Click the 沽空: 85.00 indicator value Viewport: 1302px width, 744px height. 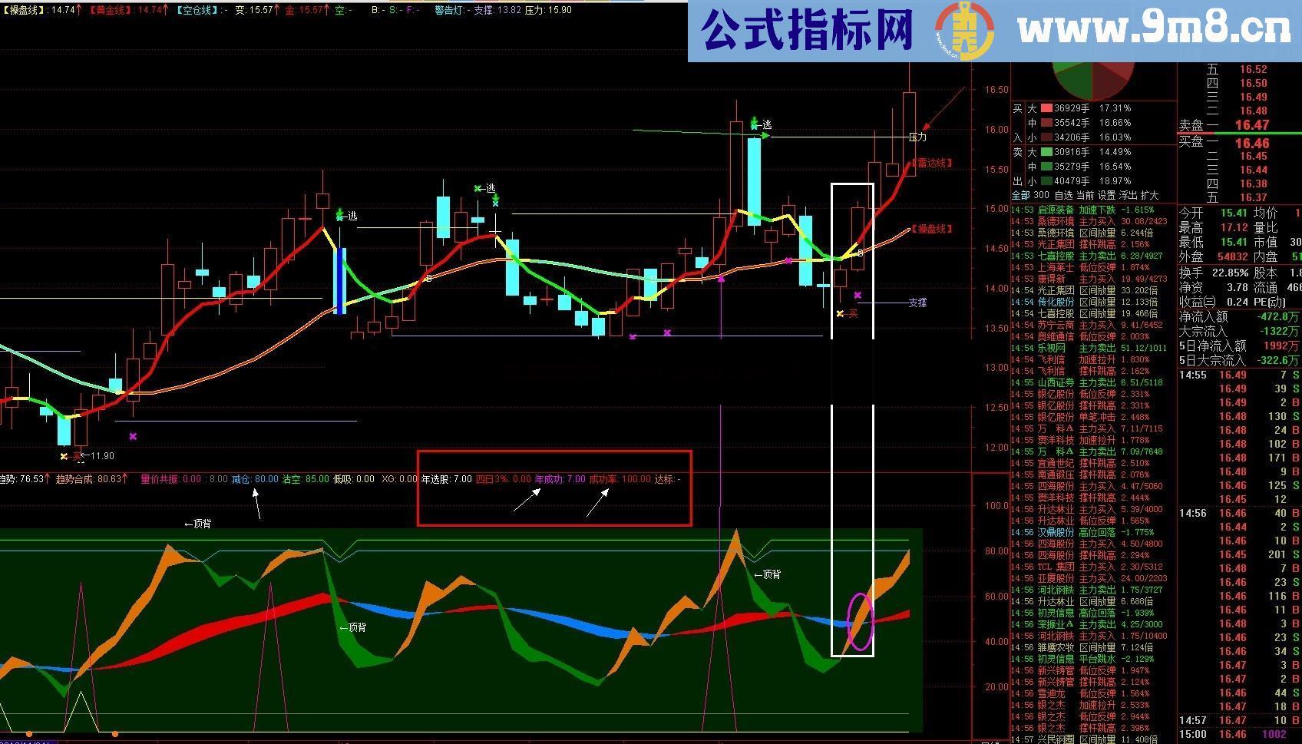(306, 479)
